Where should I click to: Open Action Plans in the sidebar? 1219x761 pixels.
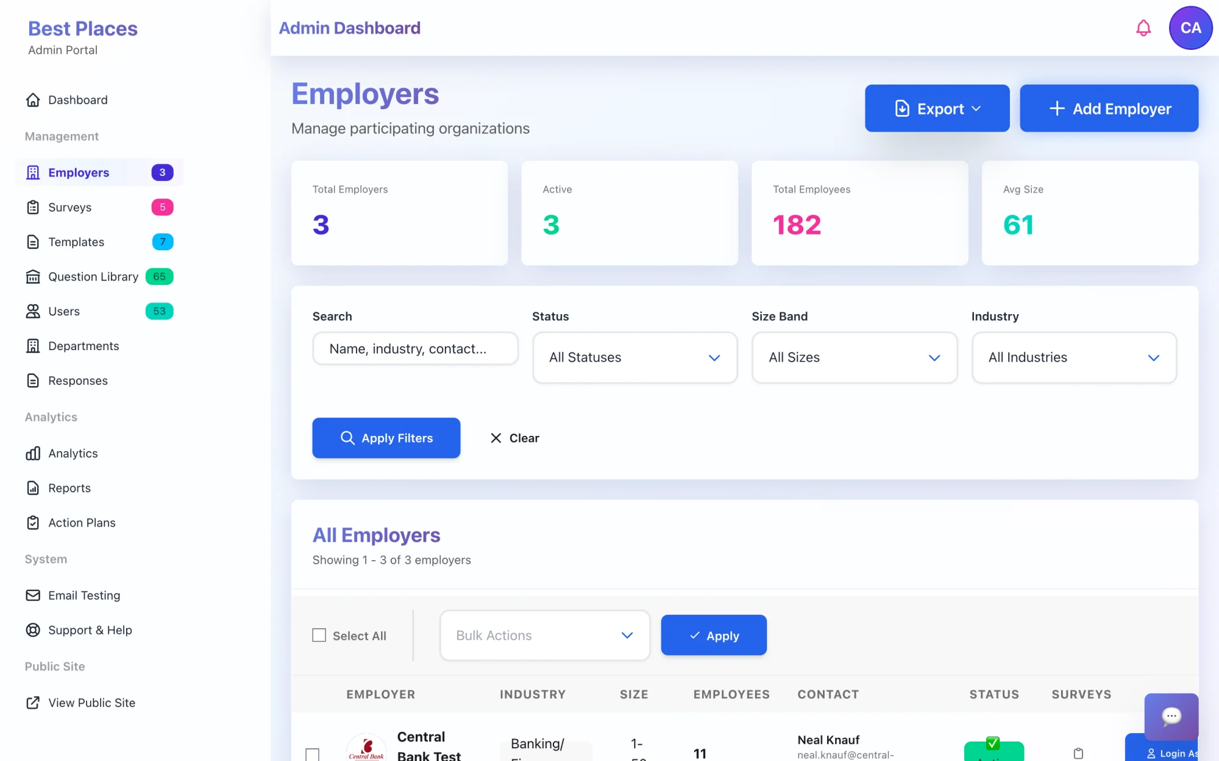pyautogui.click(x=99, y=523)
